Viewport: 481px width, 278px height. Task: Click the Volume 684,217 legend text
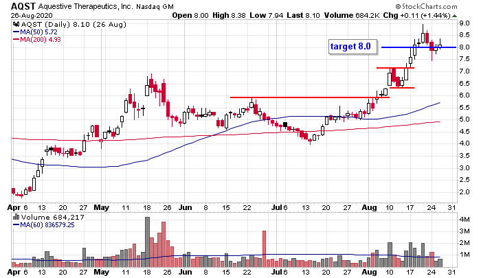52,218
